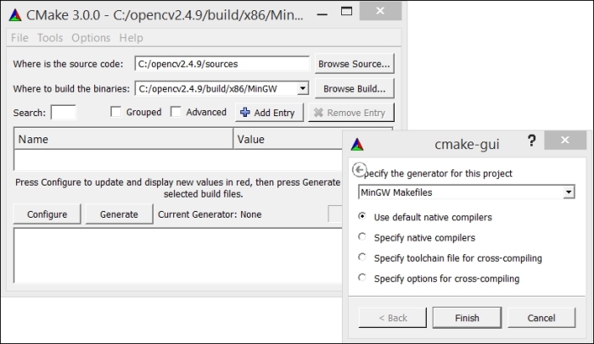Open the MinGW Makefiles generator dropdown

point(467,192)
